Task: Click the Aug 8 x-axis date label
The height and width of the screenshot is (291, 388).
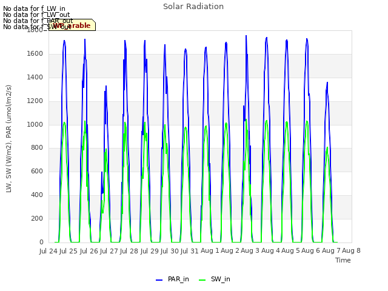Action: tap(352, 251)
